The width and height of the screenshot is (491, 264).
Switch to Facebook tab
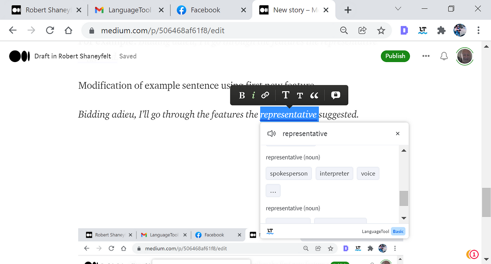[x=211, y=10]
